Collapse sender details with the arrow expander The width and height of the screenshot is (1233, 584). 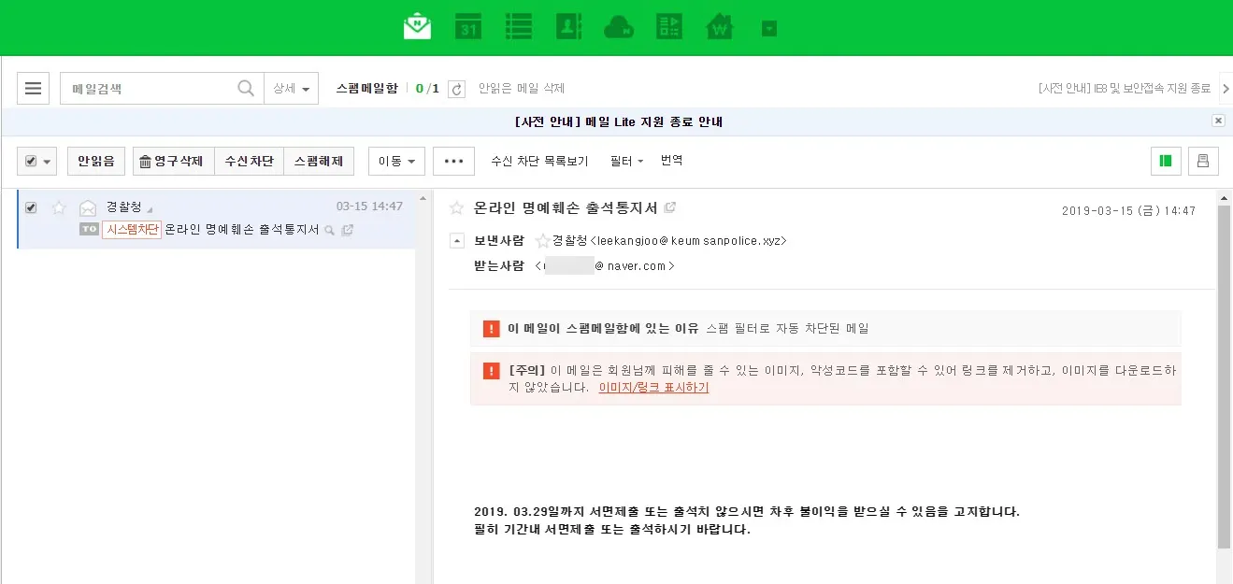(x=456, y=240)
